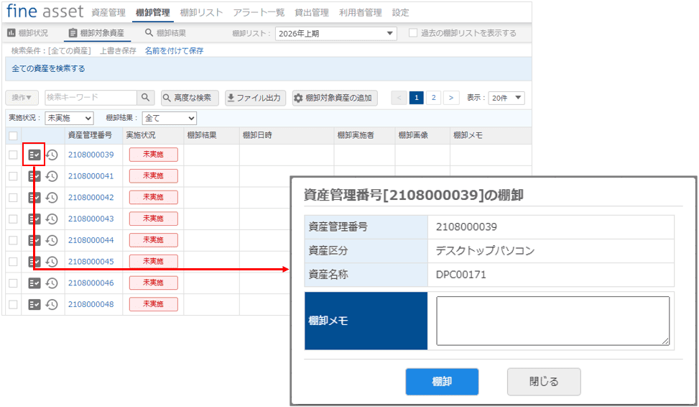This screenshot has width=699, height=407.
Task: Click inventory icon for asset 2108000046
Action: [34, 283]
